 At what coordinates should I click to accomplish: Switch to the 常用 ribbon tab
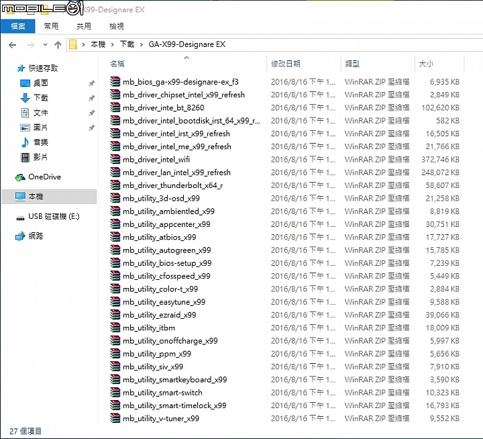(x=51, y=26)
